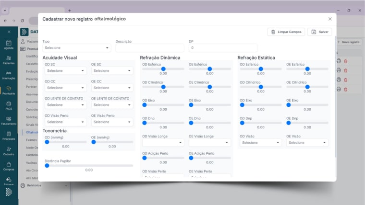Viewport: 365px width, 205px height.
Task: Select Parecer in the left menu
Action: pyautogui.click(x=31, y=87)
